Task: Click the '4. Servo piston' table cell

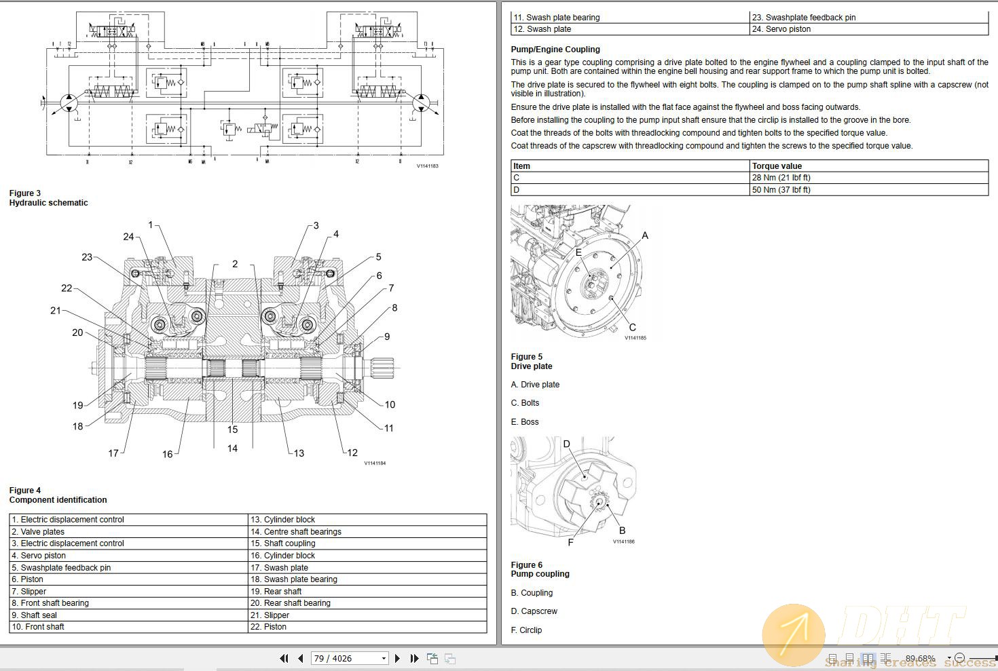Action: (128, 556)
